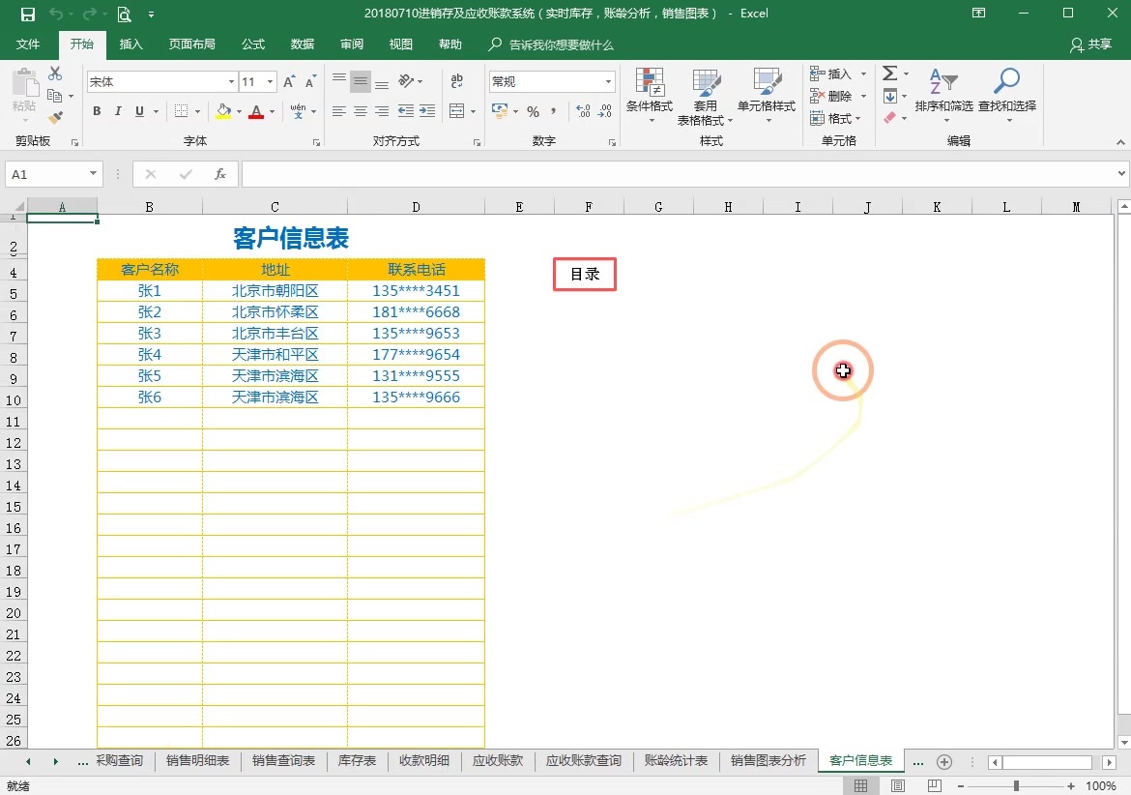The height and width of the screenshot is (795, 1131).
Task: Click the Format Painter brush icon
Action: 55,117
